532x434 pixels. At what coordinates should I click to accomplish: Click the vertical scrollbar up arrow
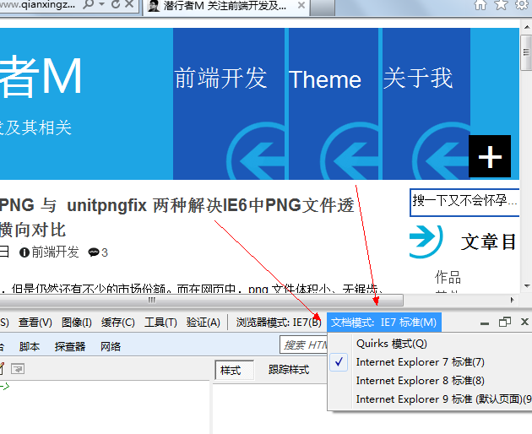pos(527,26)
